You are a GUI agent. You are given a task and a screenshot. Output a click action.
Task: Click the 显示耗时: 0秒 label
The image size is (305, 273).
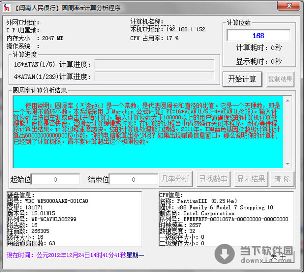(259, 61)
